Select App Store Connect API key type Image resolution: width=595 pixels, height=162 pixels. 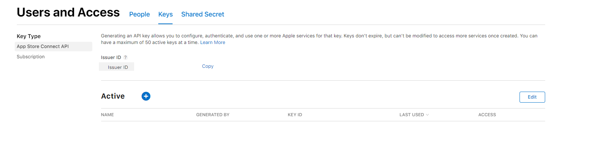[x=43, y=47]
